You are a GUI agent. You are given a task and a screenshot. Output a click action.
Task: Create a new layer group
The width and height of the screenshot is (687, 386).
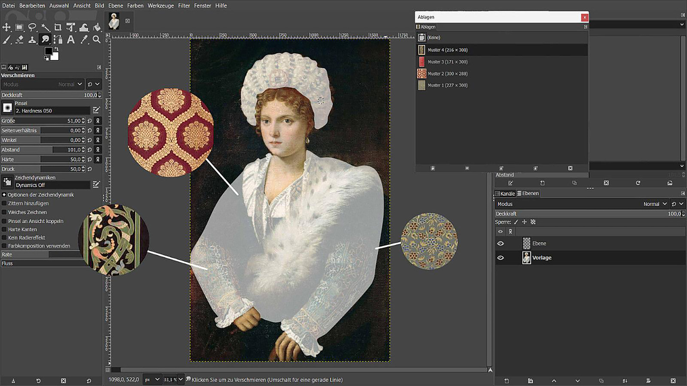530,381
